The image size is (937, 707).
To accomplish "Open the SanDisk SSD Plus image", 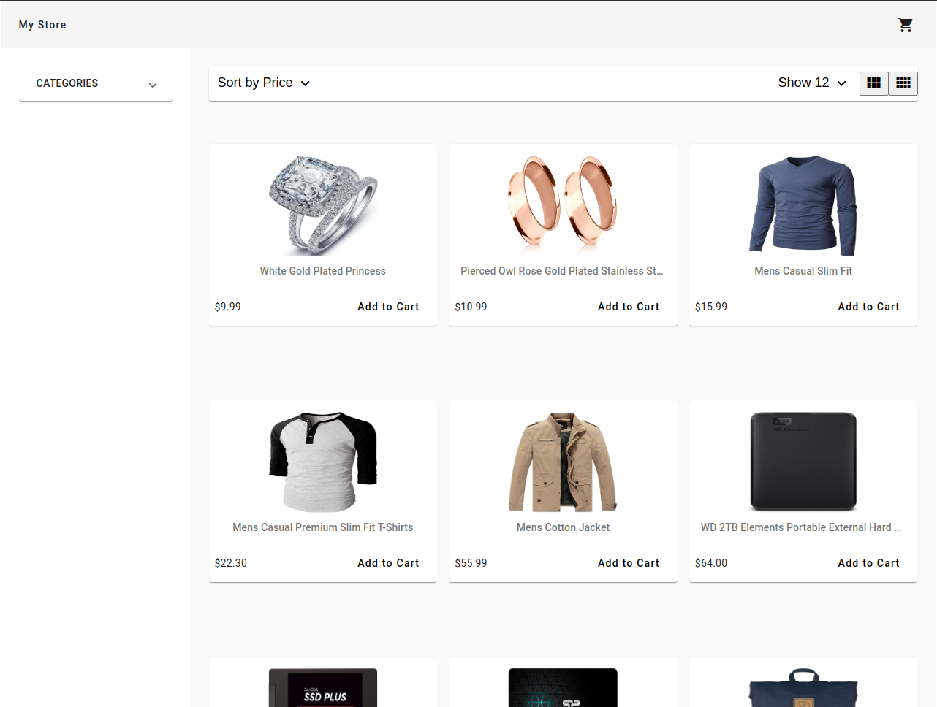I will [x=323, y=687].
